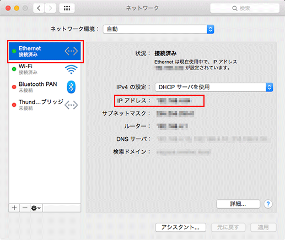Click the Ethernet green status dot
The image size is (285, 240).
click(x=14, y=51)
